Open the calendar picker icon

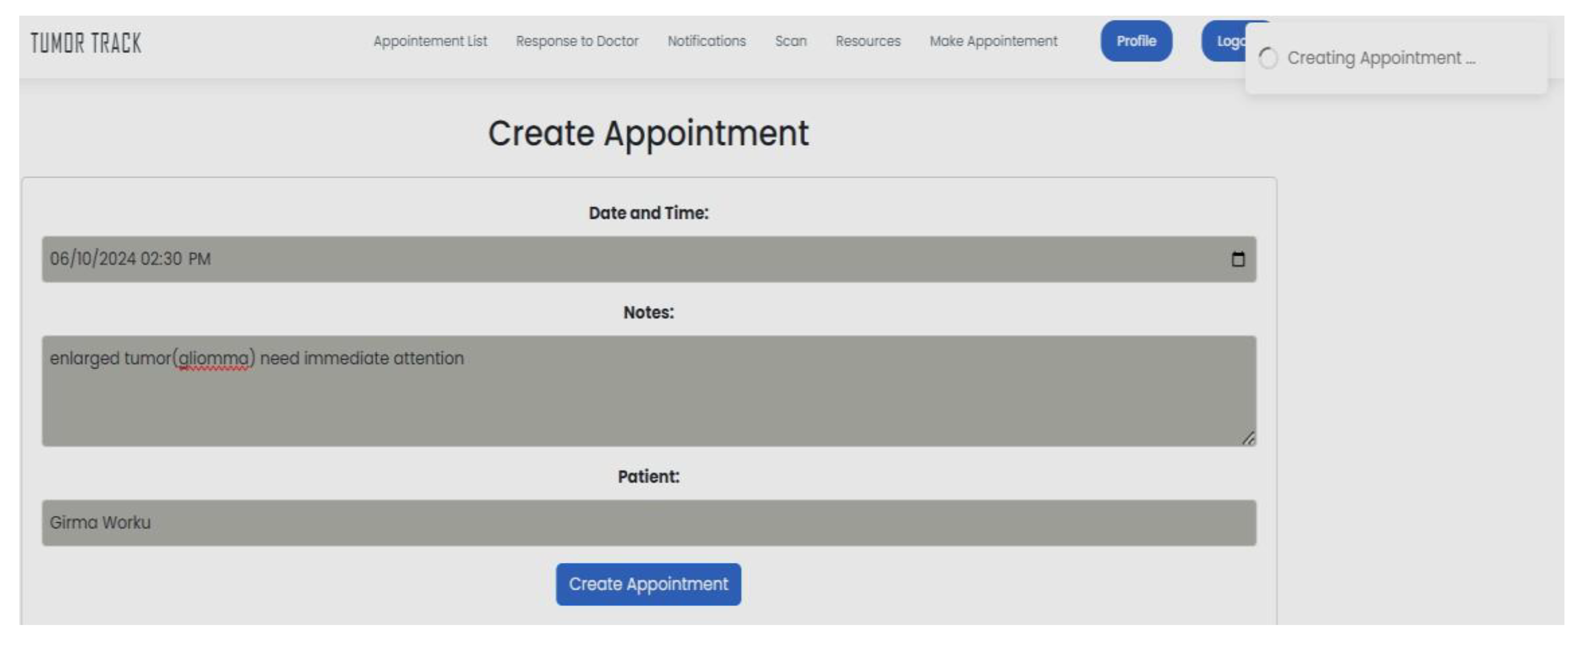click(1238, 259)
